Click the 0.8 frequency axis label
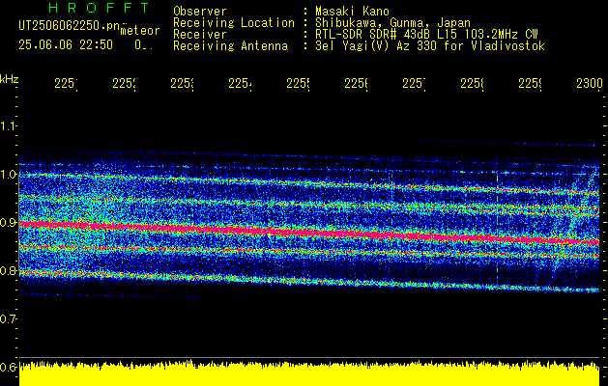The height and width of the screenshot is (386, 608). tap(9, 270)
